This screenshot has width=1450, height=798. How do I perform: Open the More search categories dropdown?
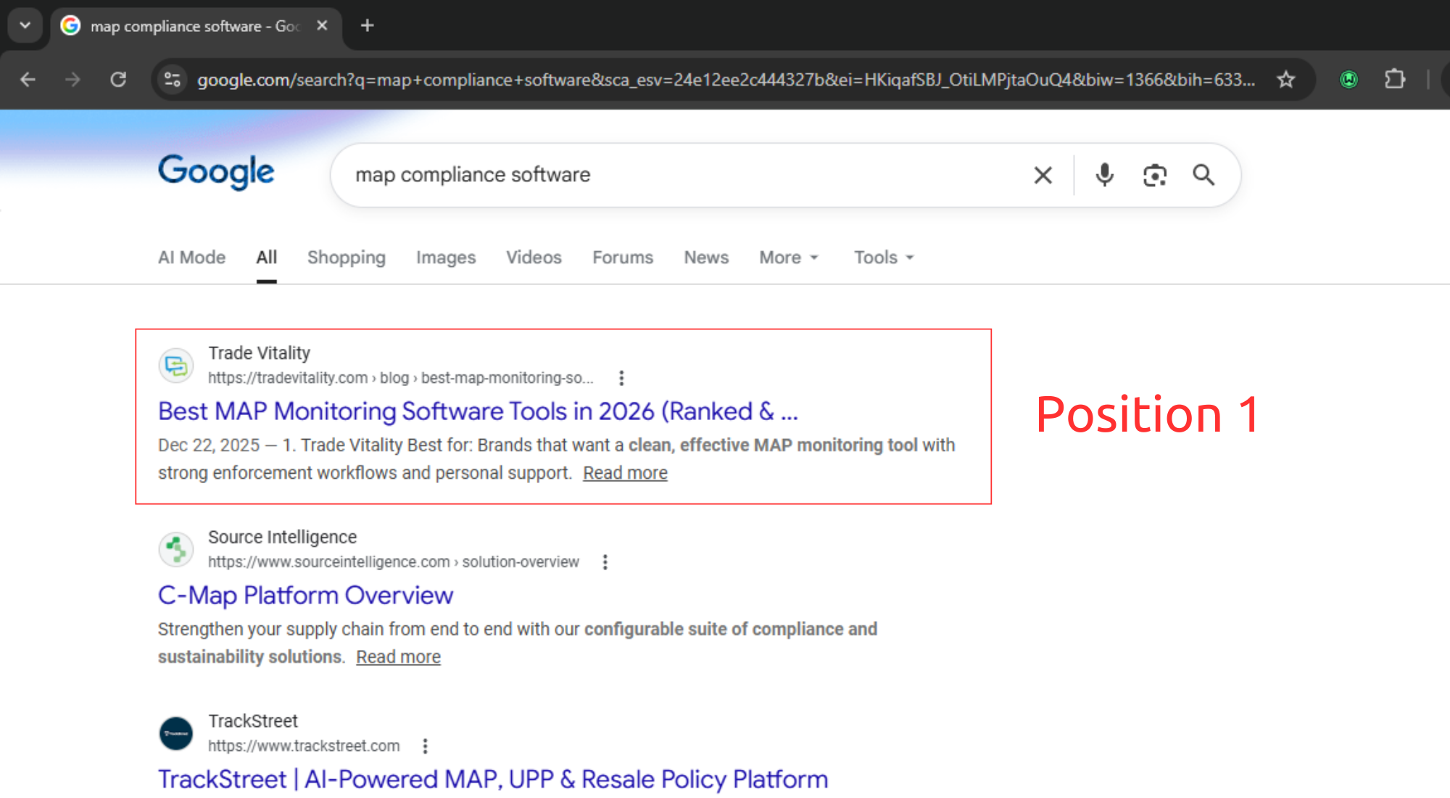[x=787, y=258]
